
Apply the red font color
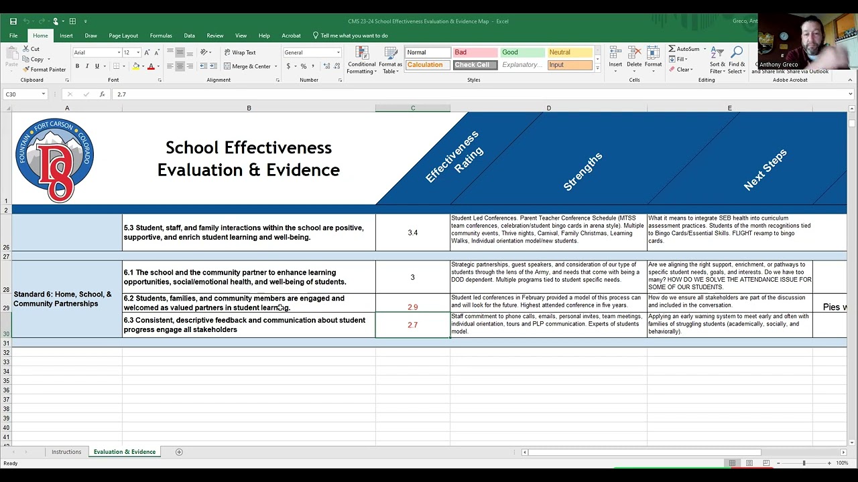click(151, 66)
